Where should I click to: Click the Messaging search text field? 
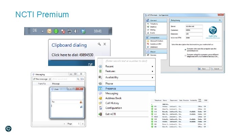pos(64,79)
